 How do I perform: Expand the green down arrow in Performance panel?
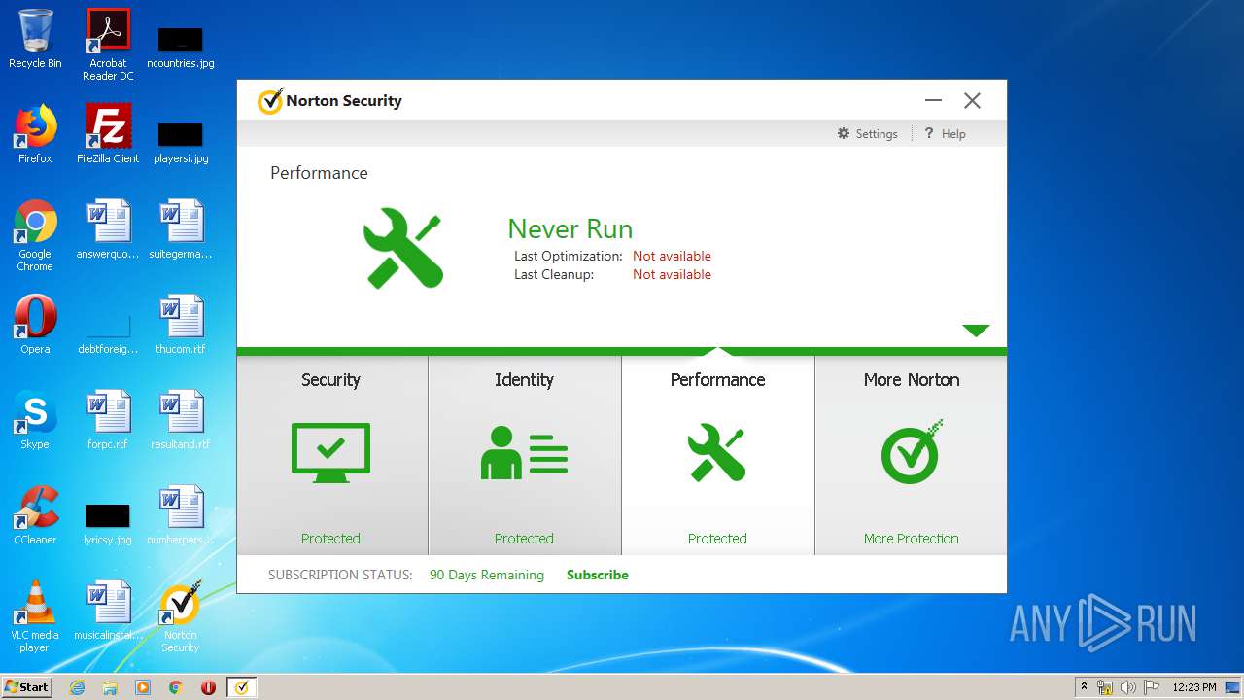click(x=976, y=331)
